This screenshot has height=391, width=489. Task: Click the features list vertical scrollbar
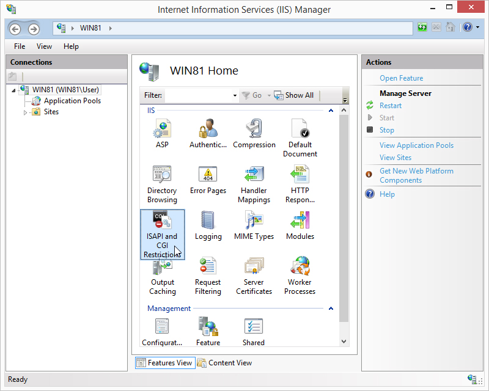coord(344,218)
